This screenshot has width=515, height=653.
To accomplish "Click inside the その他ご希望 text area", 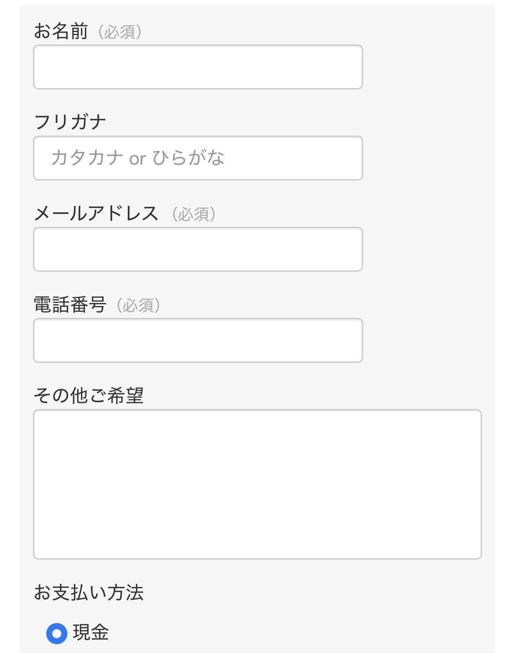I will point(257,484).
